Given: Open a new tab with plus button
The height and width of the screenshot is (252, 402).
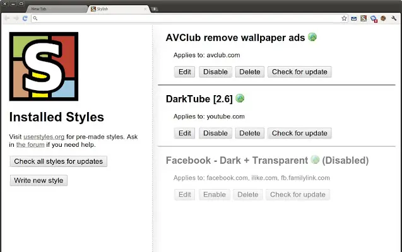Looking at the screenshot, I should click(155, 9).
